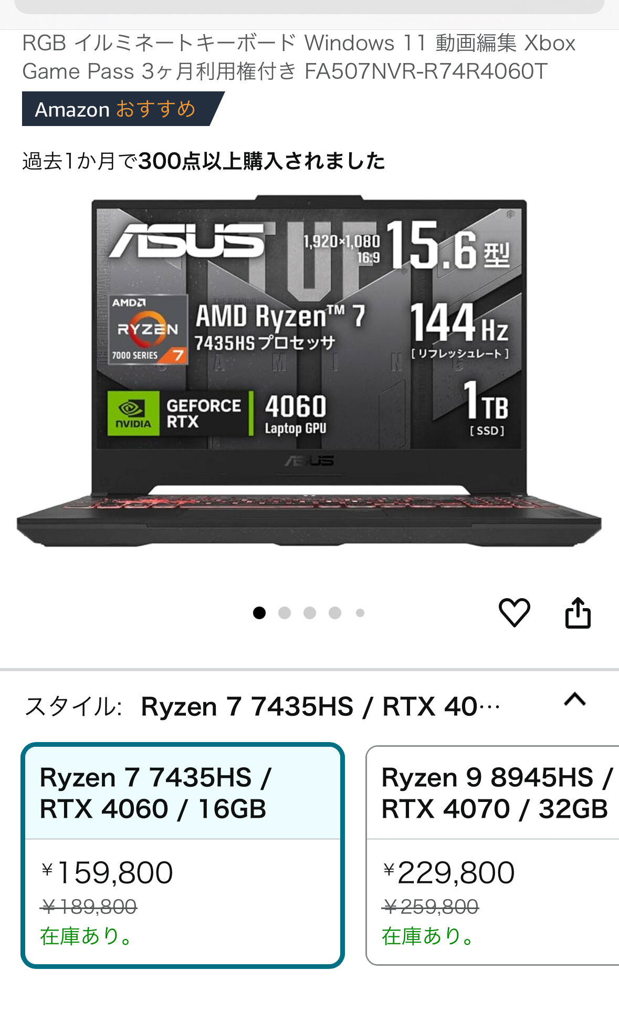The width and height of the screenshot is (619, 1012).
Task: Select Ryzen 9 8945HS / RTX 4070 style
Action: click(x=492, y=855)
